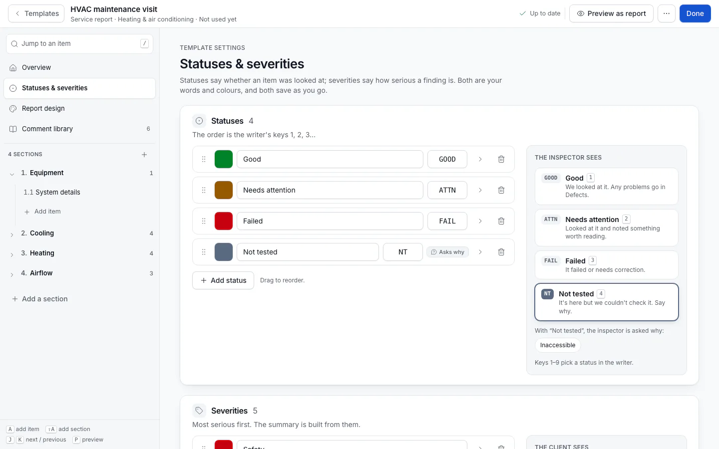Delete the Good status with trash icon

[x=501, y=159]
